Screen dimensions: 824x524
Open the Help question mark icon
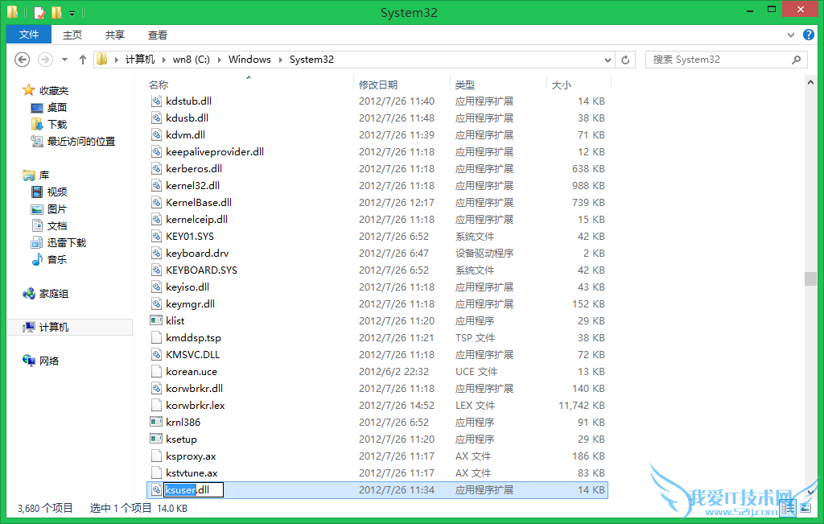(809, 35)
